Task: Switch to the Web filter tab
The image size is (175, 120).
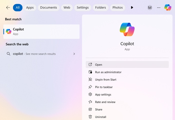Action: pyautogui.click(x=67, y=7)
